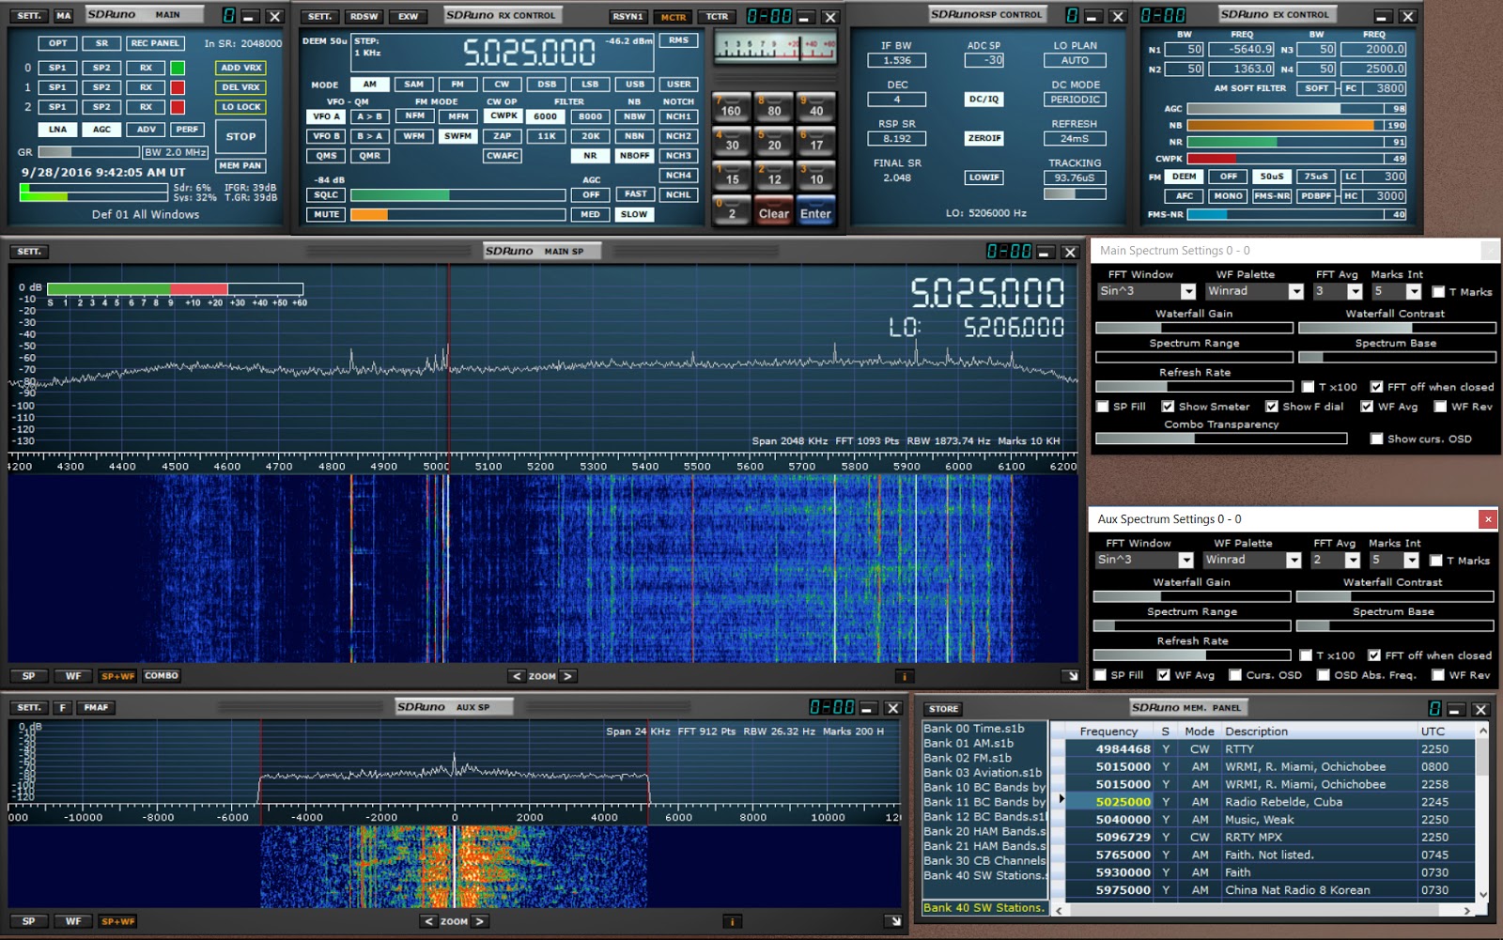Open FFT Avg dropdown in Aux Spectrum Settings

point(1353,561)
